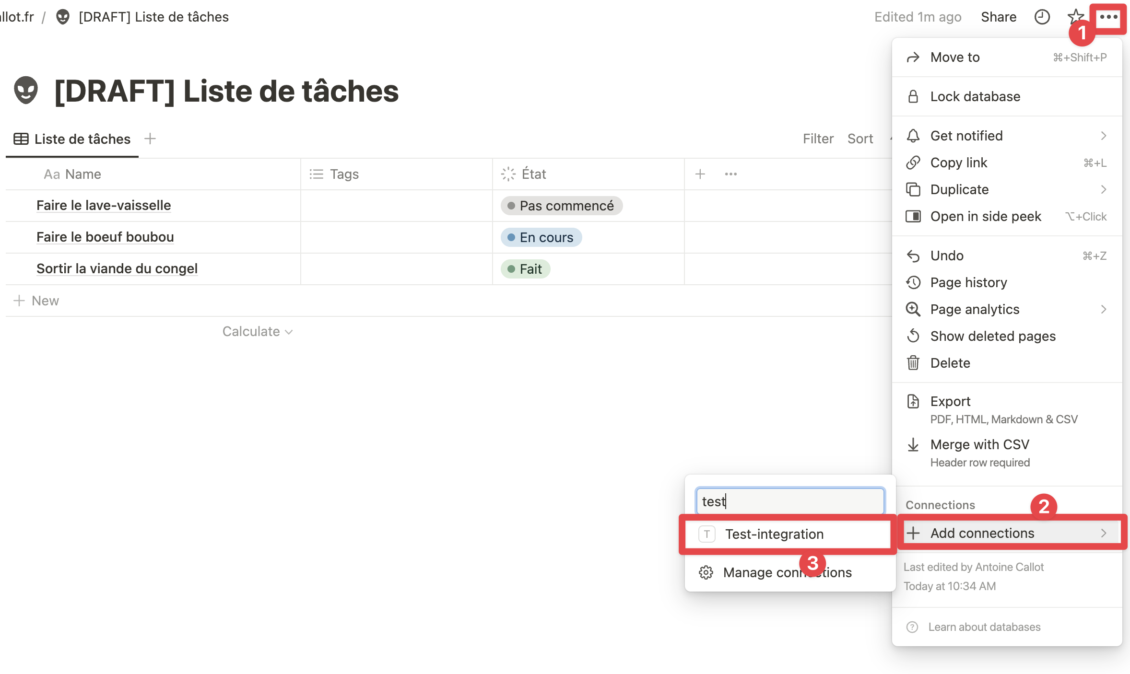Toggle Lock database option
The image size is (1130, 674).
click(975, 96)
